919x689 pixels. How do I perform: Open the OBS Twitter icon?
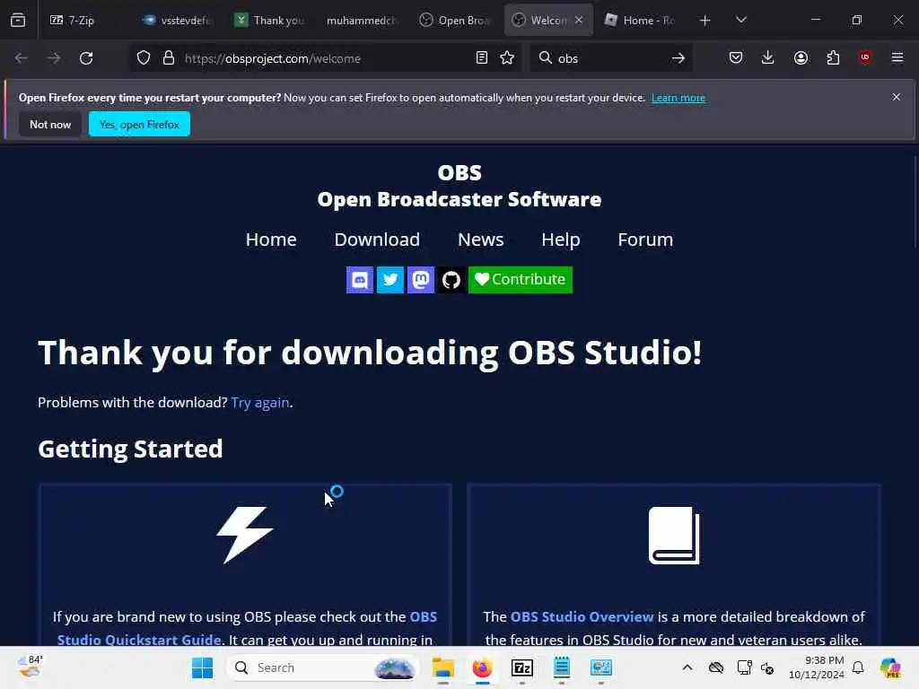(390, 280)
